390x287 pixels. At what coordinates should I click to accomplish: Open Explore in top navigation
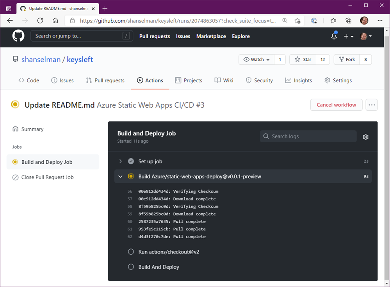(241, 36)
